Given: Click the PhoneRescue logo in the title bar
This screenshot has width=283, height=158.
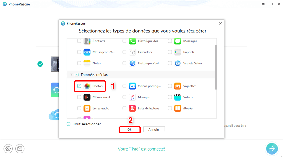Looking at the screenshot, I should point(5,4).
